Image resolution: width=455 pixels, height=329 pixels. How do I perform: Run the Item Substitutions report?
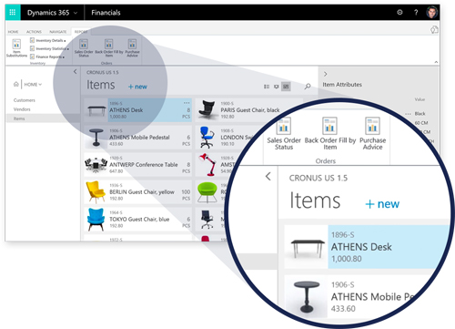(x=16, y=48)
